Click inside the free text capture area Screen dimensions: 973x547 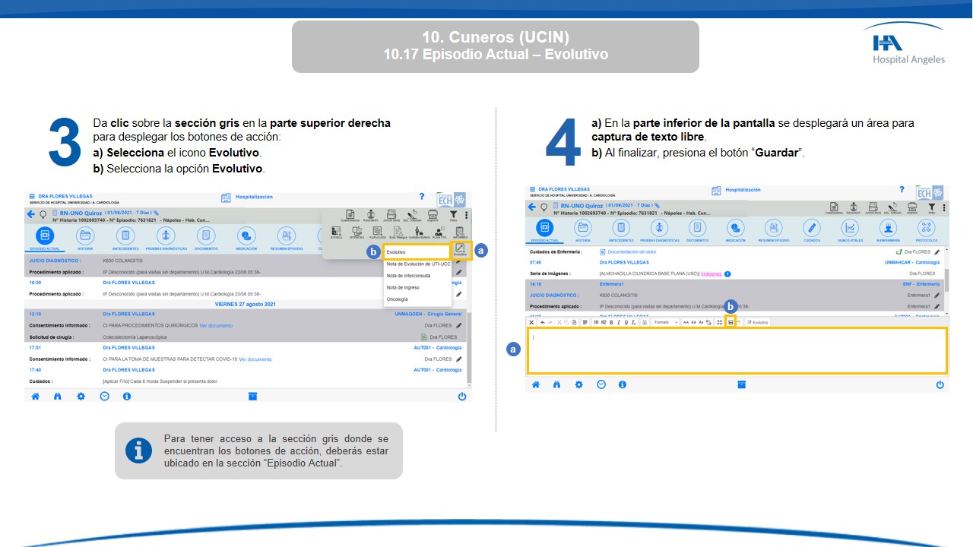(736, 350)
